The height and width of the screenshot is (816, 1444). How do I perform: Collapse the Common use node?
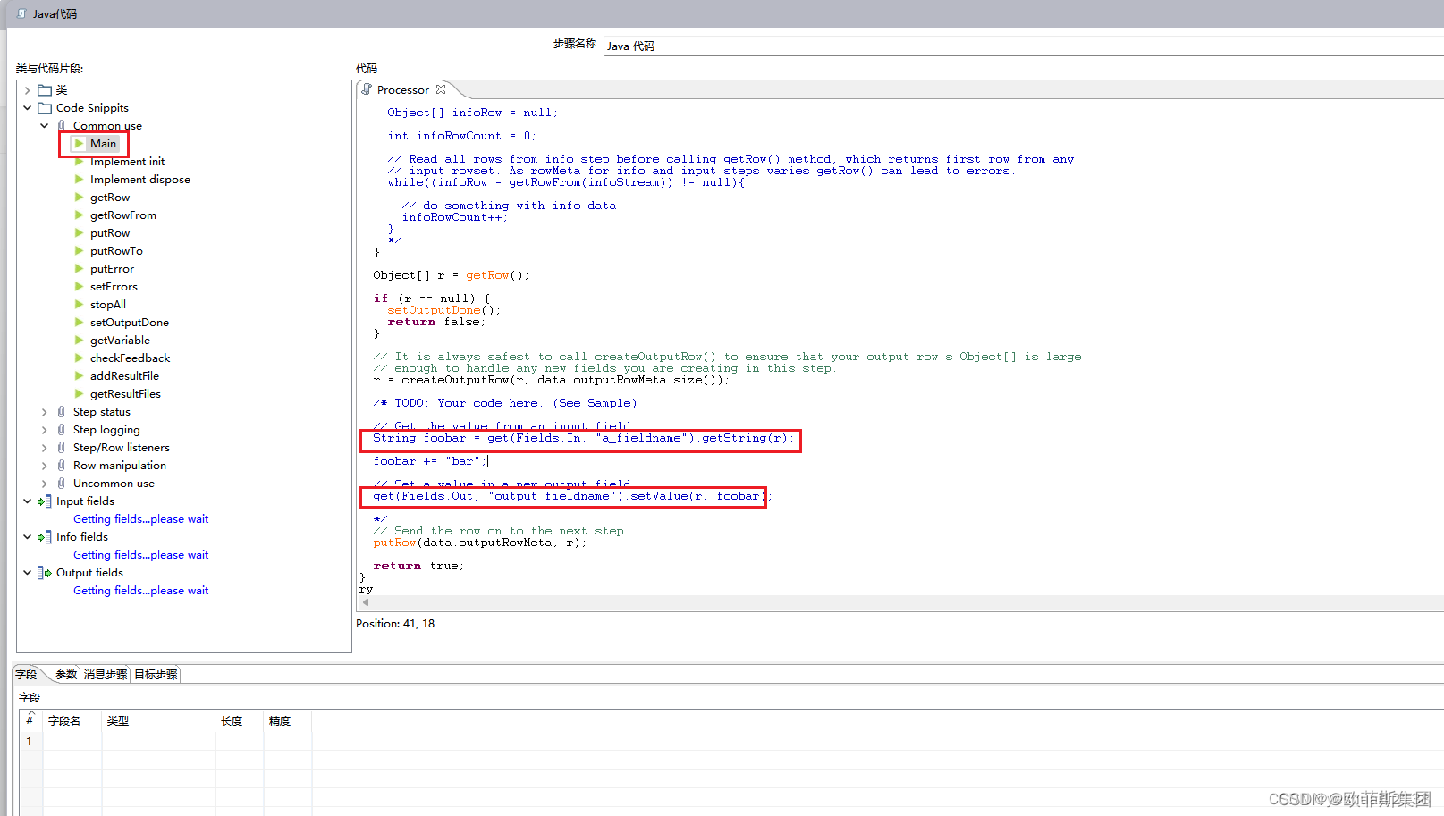tap(45, 126)
